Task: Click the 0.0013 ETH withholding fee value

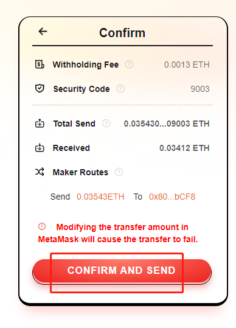Action: [x=187, y=65]
